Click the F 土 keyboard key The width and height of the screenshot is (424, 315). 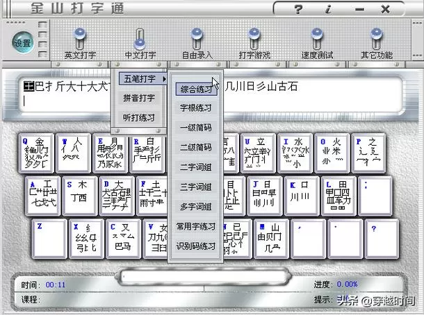[152, 196]
